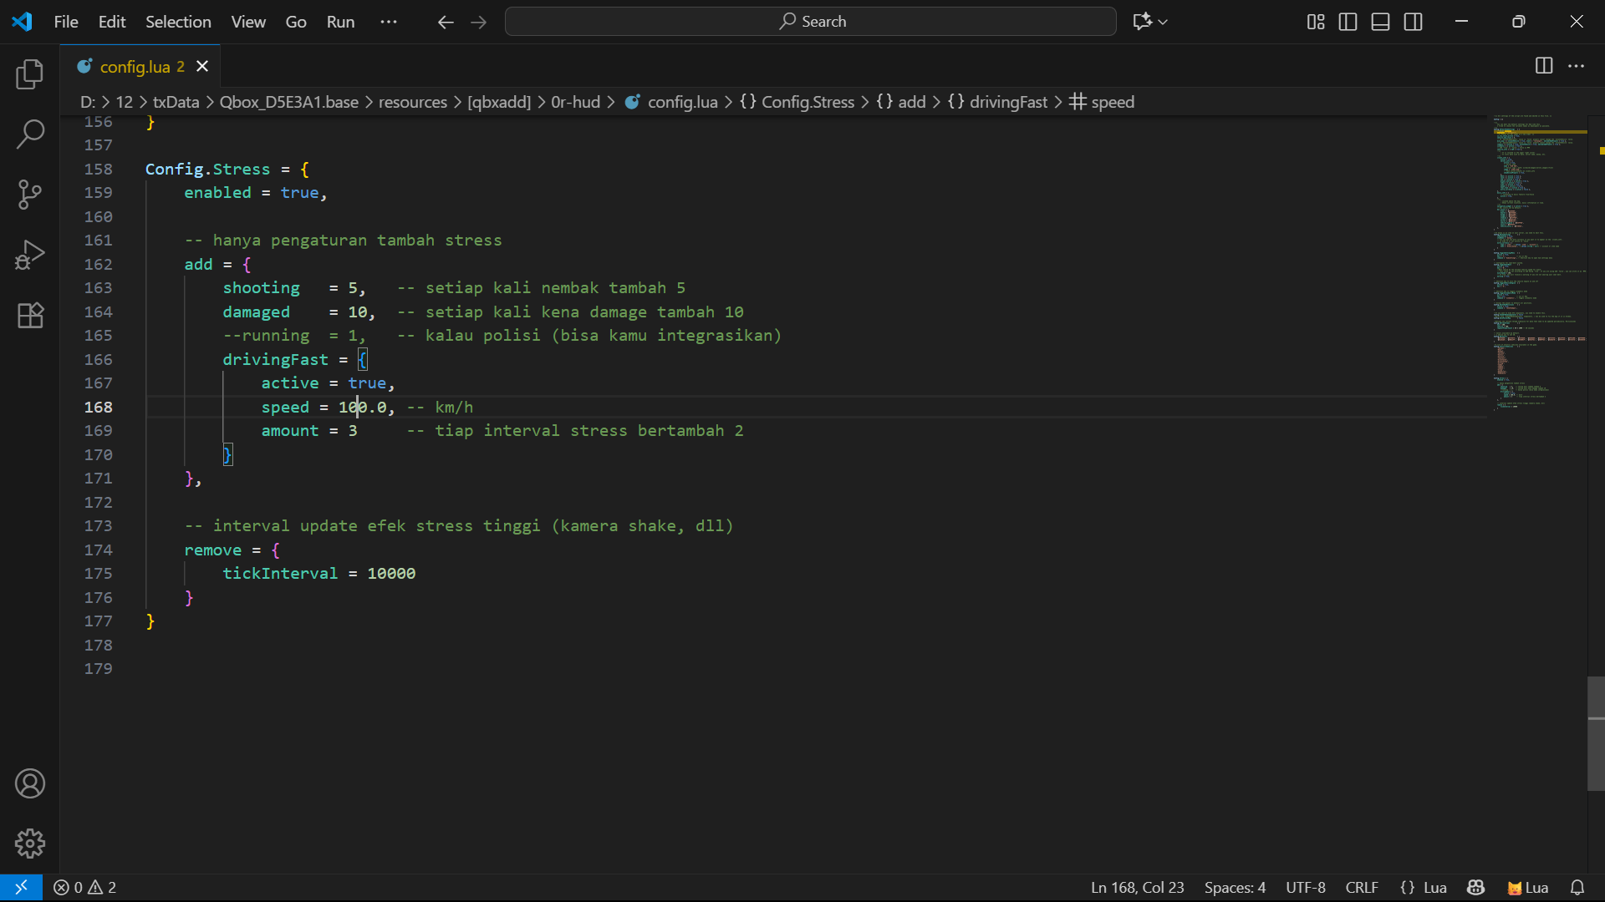
Task: Change file encoding 'UTF-8'
Action: (x=1305, y=887)
